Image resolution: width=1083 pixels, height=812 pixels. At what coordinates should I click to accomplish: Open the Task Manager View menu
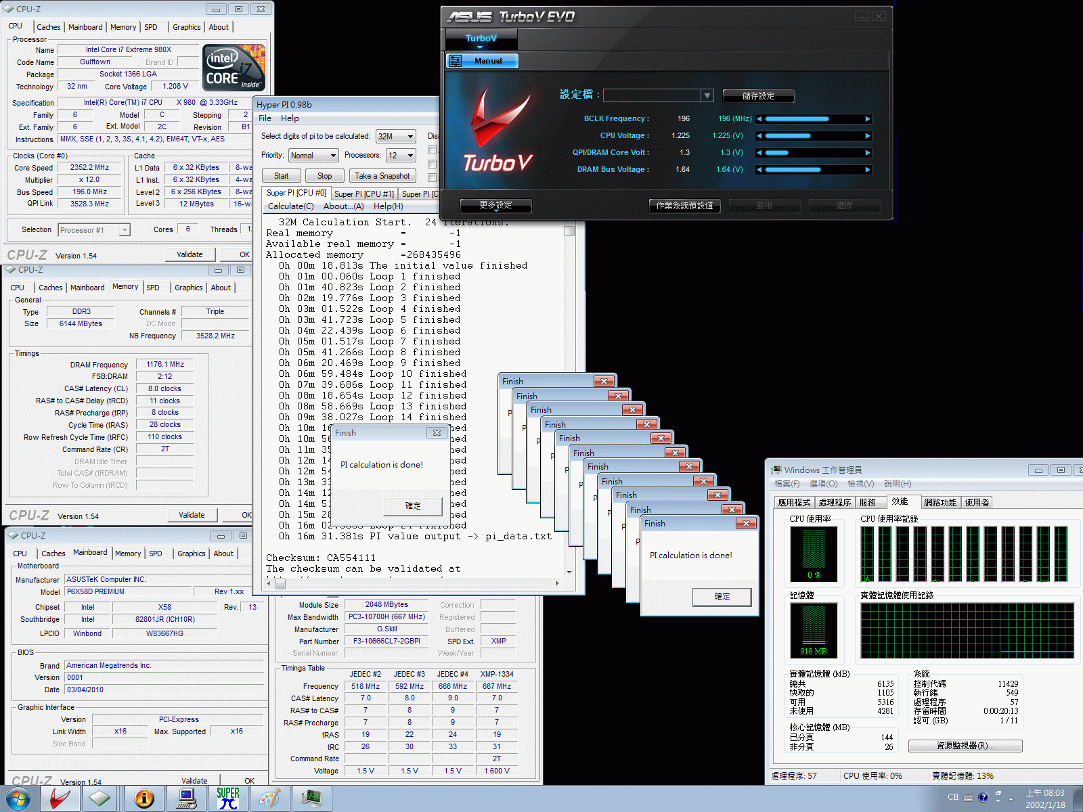click(x=861, y=484)
